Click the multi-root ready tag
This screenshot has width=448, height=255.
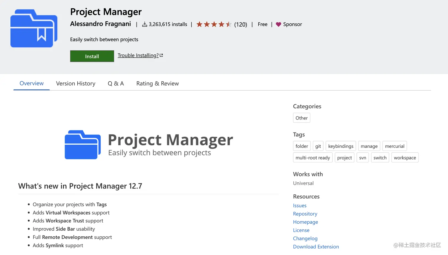pos(313,158)
